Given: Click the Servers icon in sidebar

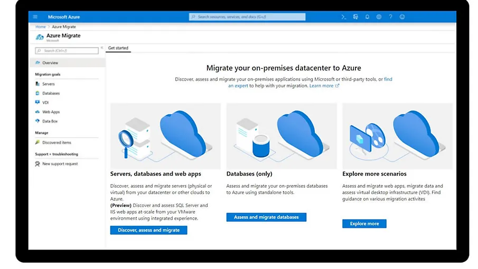Looking at the screenshot, I should (x=38, y=84).
